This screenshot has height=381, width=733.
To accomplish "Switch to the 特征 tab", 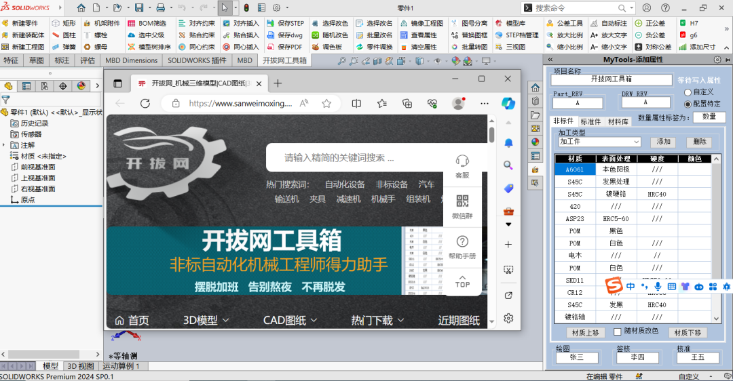I will click(x=11, y=60).
